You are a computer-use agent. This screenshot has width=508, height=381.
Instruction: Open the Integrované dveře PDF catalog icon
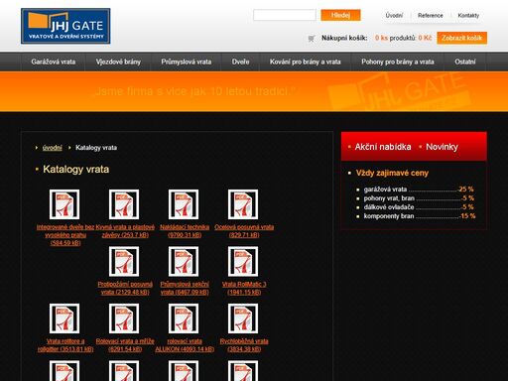pyautogui.click(x=64, y=204)
